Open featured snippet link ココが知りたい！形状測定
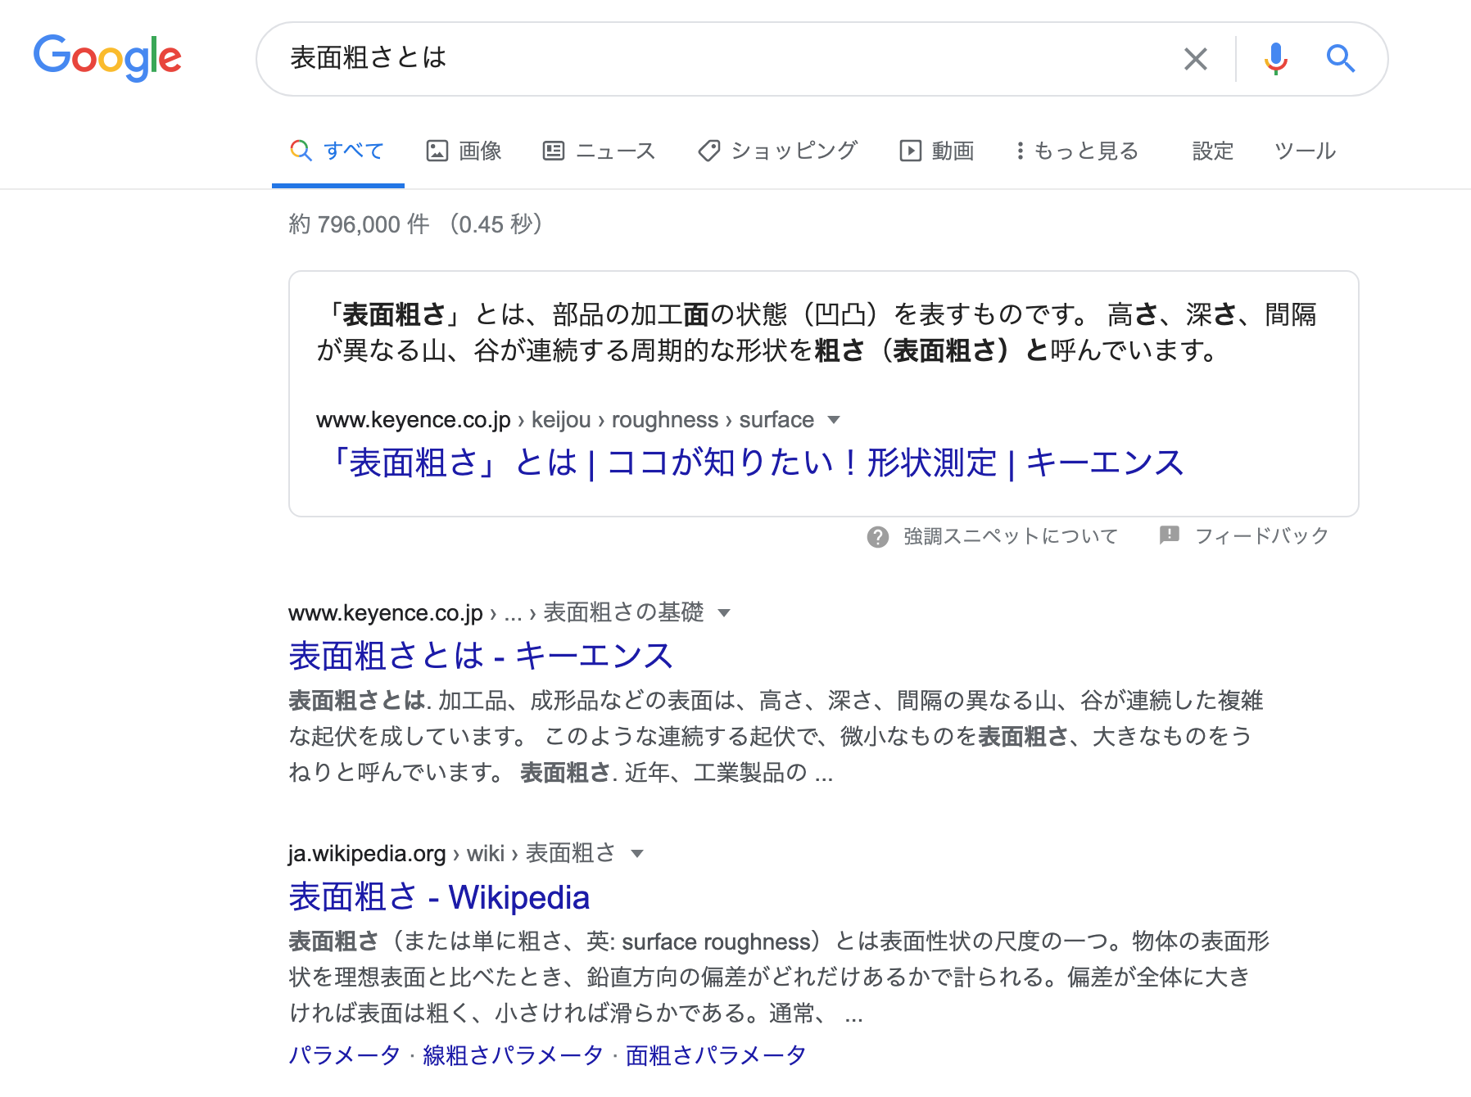Viewport: 1471px width, 1097px height. click(753, 463)
